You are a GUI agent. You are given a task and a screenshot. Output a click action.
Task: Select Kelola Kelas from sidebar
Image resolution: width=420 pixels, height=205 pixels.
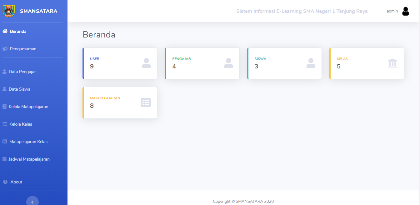21,124
